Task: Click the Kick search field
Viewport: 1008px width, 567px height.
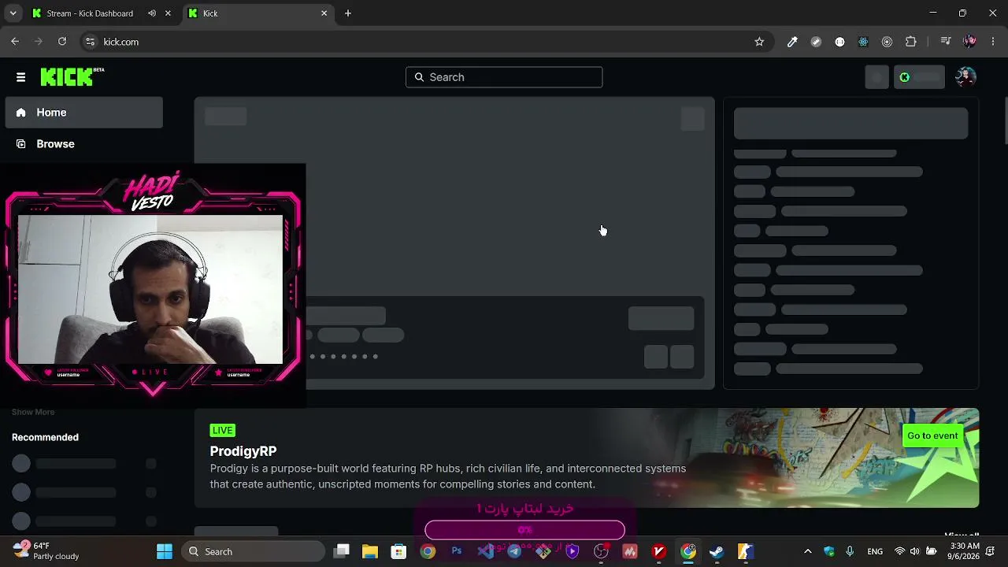Action: 504,77
